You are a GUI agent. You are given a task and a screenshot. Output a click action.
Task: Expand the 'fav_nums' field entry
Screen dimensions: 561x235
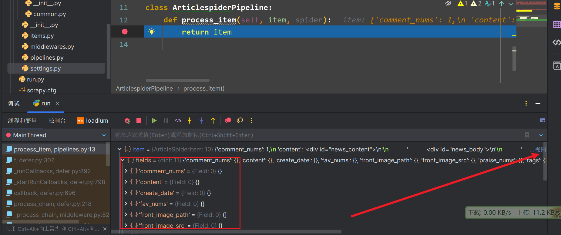tap(126, 204)
